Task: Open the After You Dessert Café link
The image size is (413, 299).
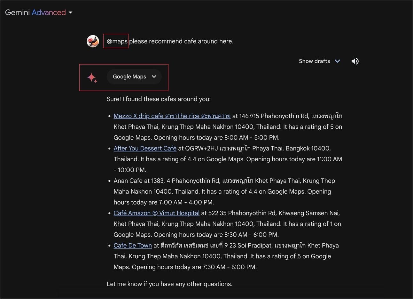Action: (145, 148)
